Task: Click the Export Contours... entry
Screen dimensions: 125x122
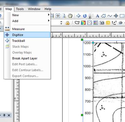Action: point(27,76)
